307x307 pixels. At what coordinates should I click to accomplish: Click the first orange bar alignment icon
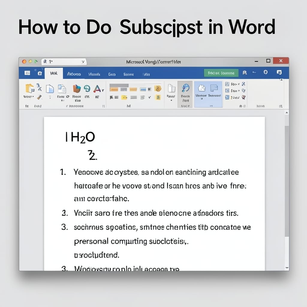click(114, 89)
